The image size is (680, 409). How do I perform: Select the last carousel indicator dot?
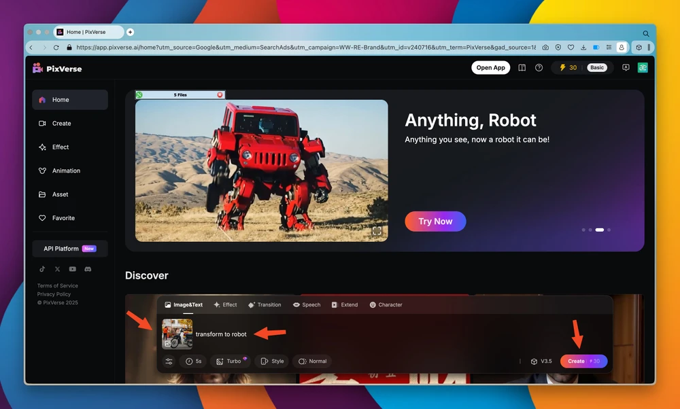(609, 230)
